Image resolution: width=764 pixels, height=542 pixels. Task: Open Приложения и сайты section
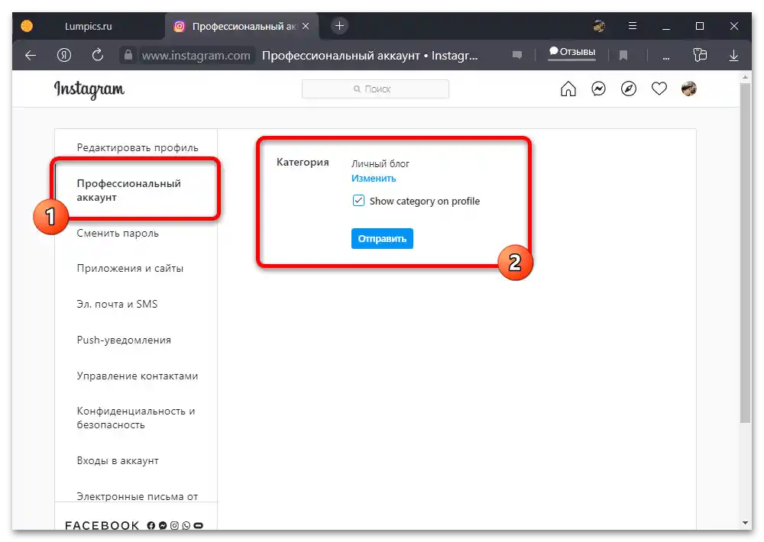click(x=130, y=268)
